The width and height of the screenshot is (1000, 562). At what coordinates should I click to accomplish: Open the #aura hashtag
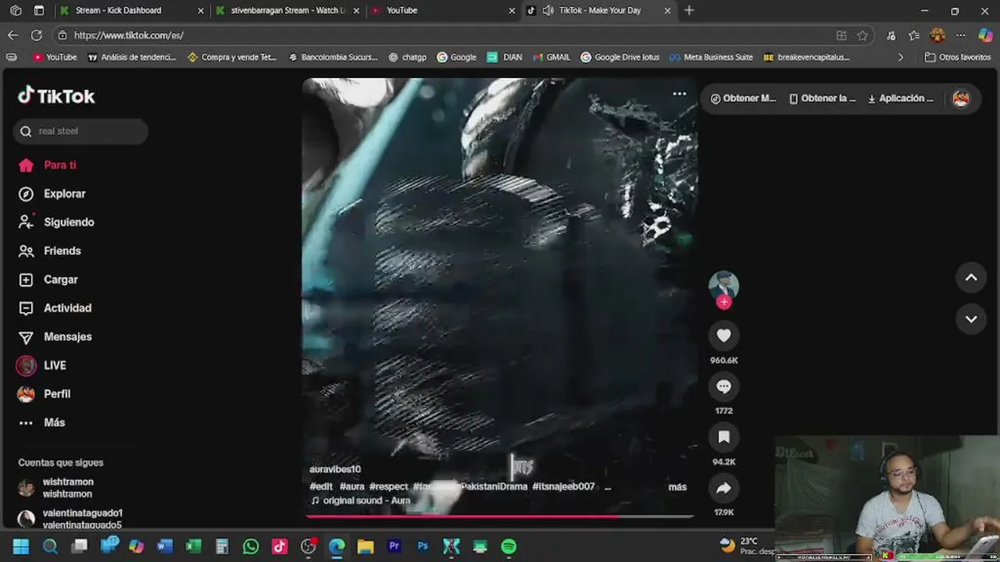click(x=352, y=486)
